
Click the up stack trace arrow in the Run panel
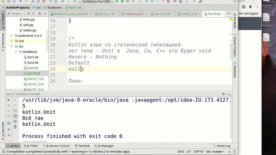coord(15,100)
